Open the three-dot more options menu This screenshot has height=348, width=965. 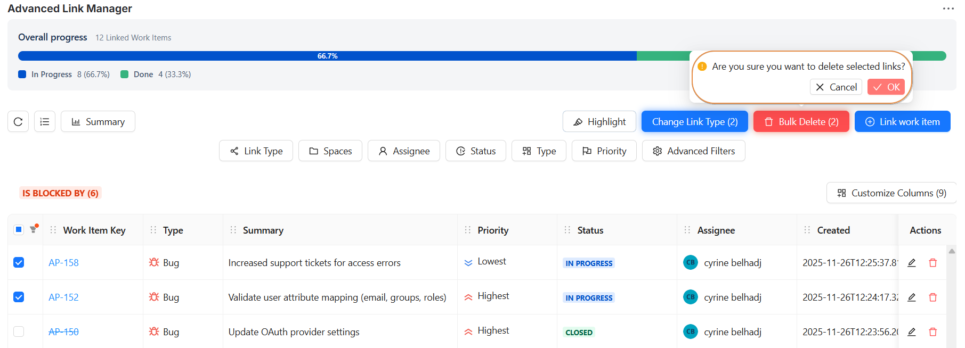coord(948,9)
